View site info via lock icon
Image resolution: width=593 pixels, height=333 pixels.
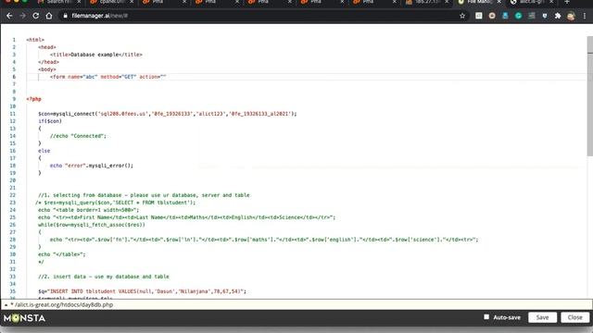coord(66,16)
